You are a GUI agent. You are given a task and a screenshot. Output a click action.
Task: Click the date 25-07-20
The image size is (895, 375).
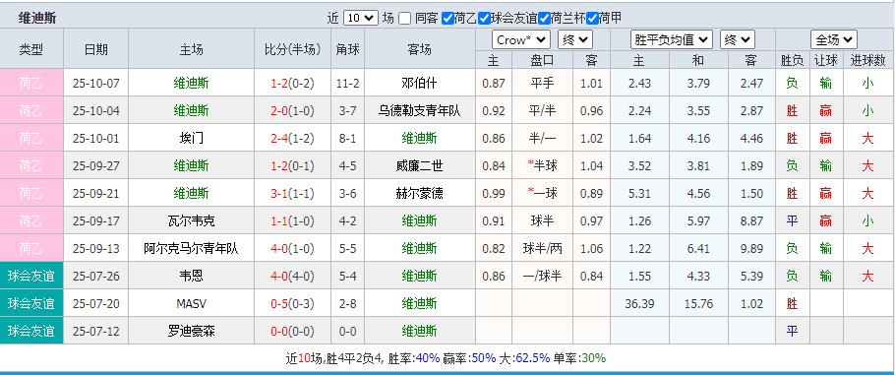[x=96, y=303]
